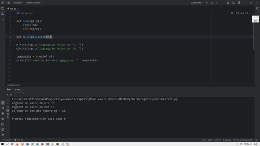Open Python Packages sidebar icon

click(x=3, y=114)
